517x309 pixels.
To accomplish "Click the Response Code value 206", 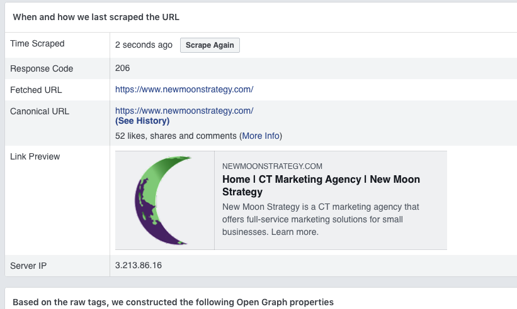I will (122, 68).
